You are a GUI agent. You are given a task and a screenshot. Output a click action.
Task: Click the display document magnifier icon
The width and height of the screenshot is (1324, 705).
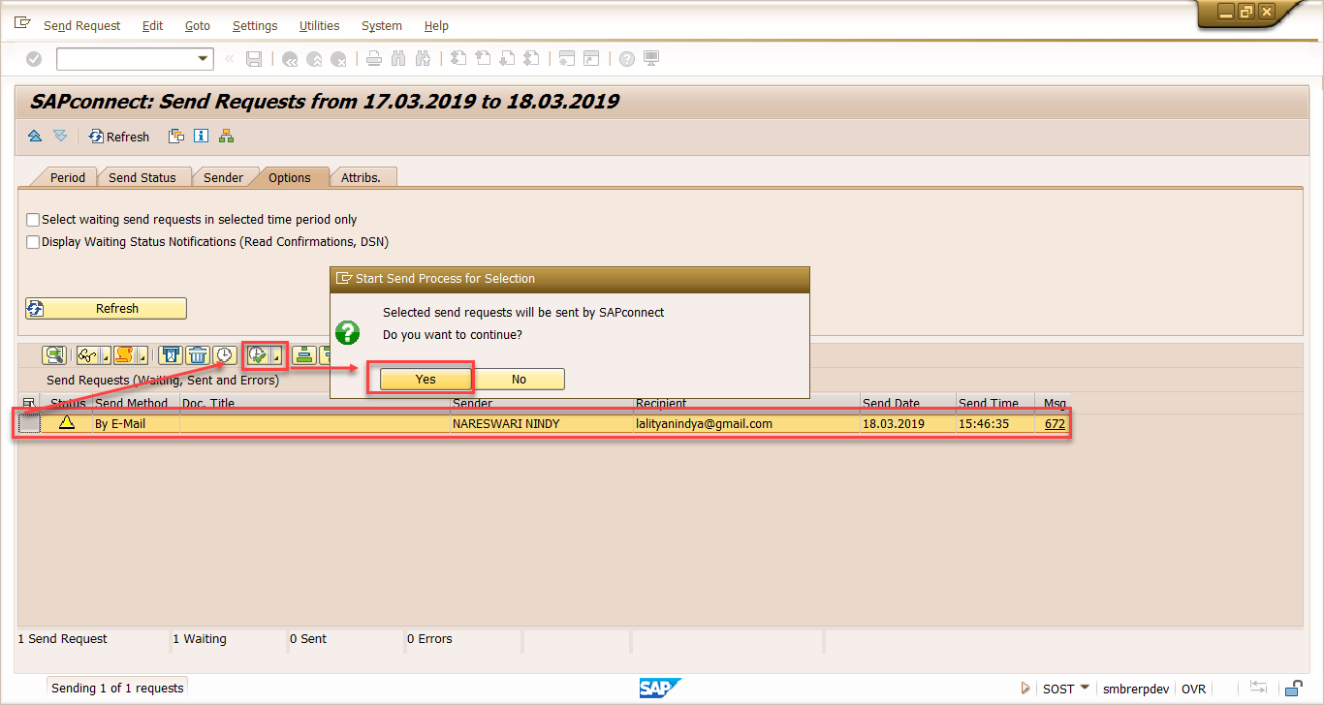(54, 355)
